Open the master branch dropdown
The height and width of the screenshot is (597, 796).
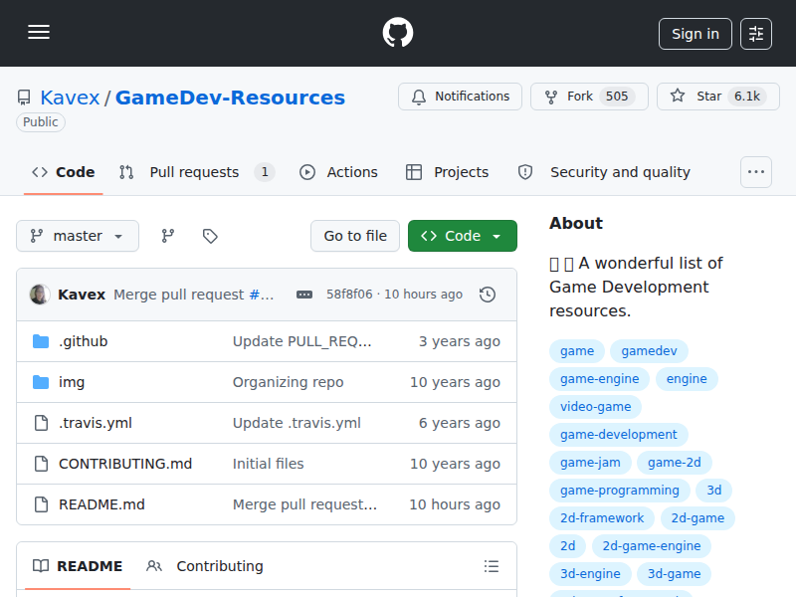(x=77, y=236)
